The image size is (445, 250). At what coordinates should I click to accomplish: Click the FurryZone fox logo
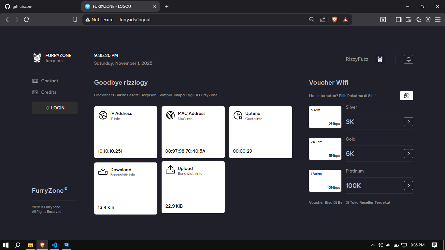37,58
